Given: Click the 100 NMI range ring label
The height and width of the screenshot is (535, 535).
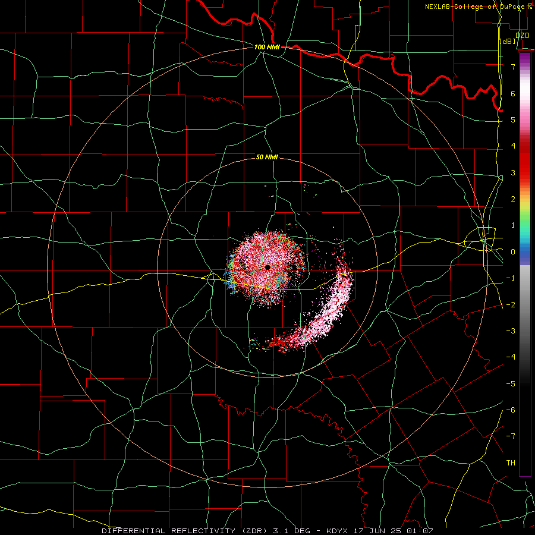Looking at the screenshot, I should point(267,47).
